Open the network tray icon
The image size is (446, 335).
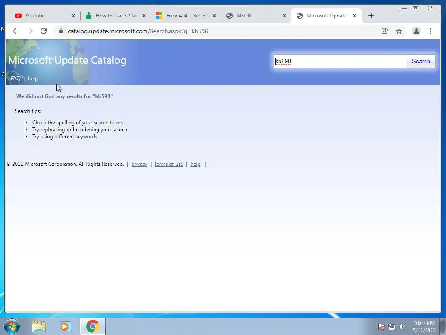click(x=392, y=327)
